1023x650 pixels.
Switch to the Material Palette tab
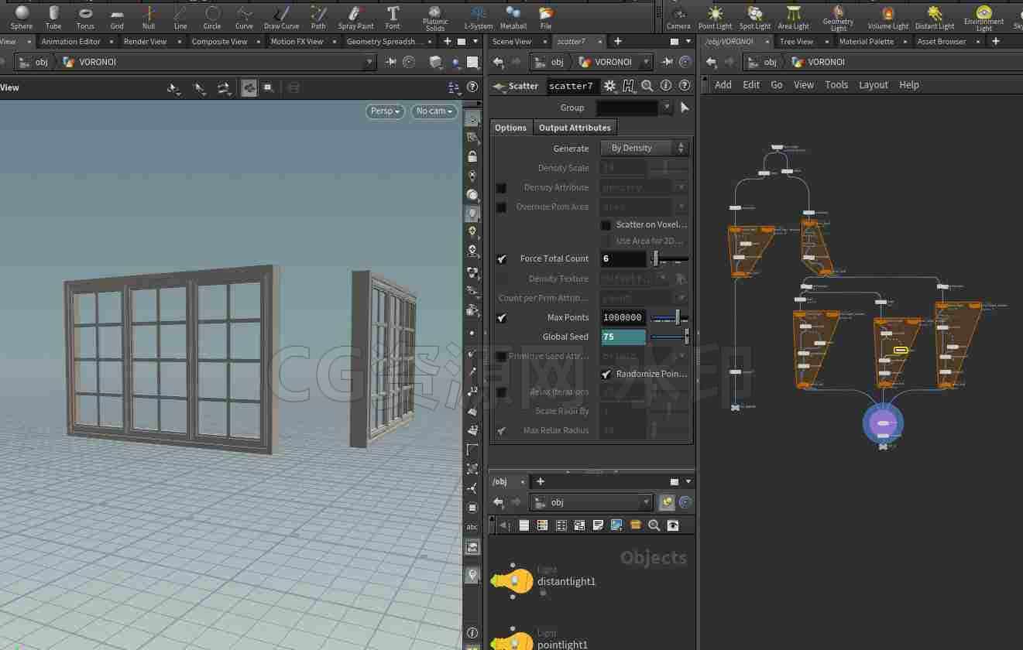[x=867, y=41]
